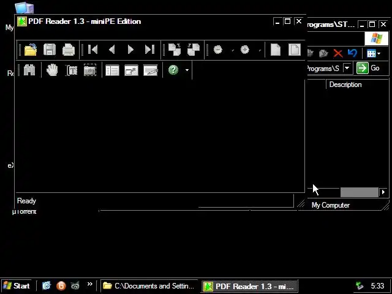Click the outlined page icon
This screenshot has height=294, width=392.
[x=294, y=50]
